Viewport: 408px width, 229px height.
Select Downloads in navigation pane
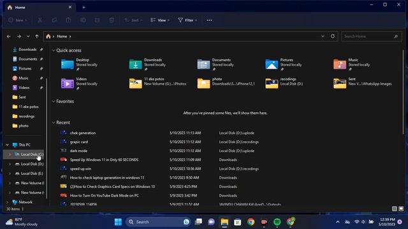click(27, 50)
